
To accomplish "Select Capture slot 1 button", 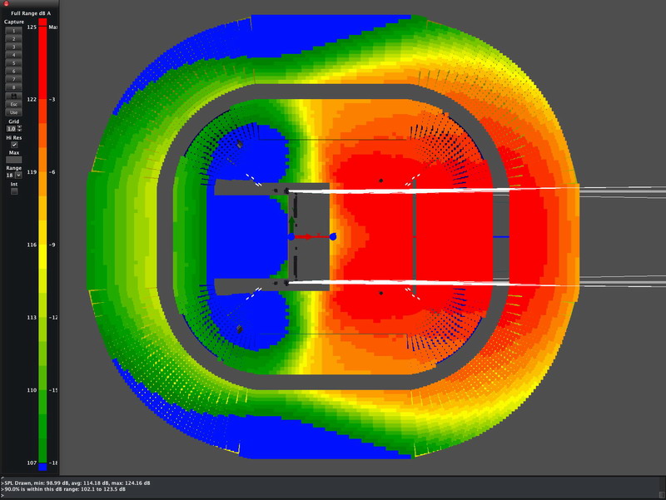I will pos(13,29).
